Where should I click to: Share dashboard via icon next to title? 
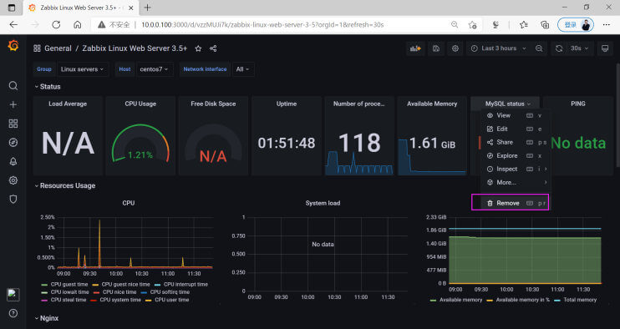pos(213,48)
